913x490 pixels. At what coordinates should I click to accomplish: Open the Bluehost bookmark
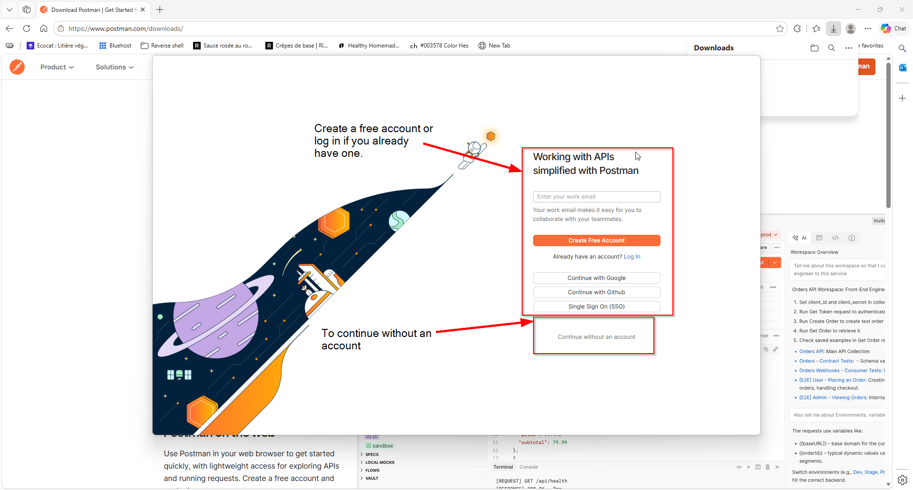(x=115, y=46)
